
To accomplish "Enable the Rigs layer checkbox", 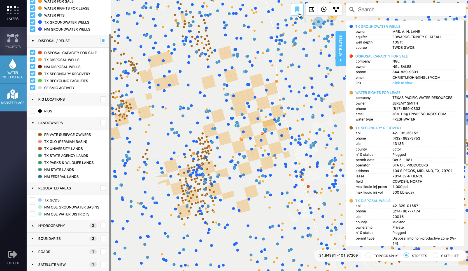I will 32,111.
